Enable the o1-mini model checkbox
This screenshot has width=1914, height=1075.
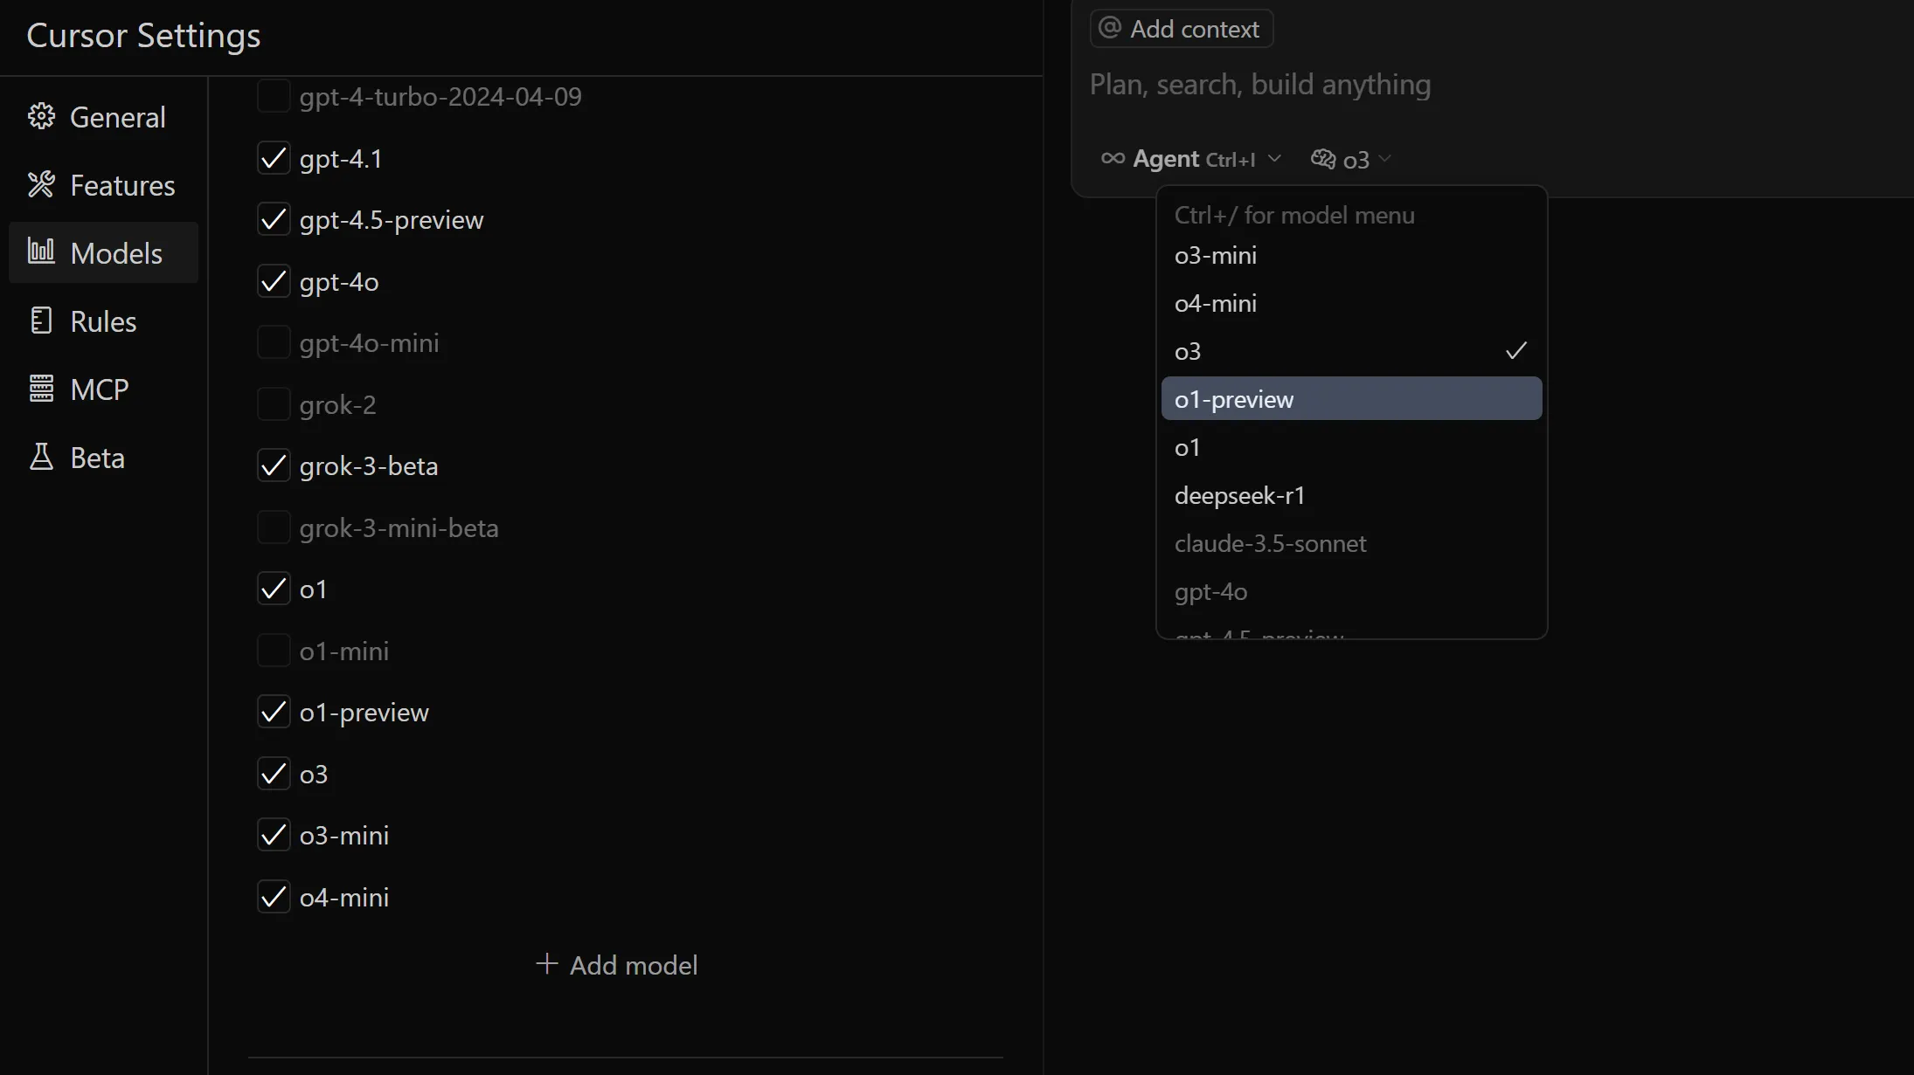coord(274,651)
